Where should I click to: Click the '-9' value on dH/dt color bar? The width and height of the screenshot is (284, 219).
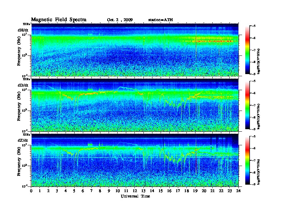(254, 74)
